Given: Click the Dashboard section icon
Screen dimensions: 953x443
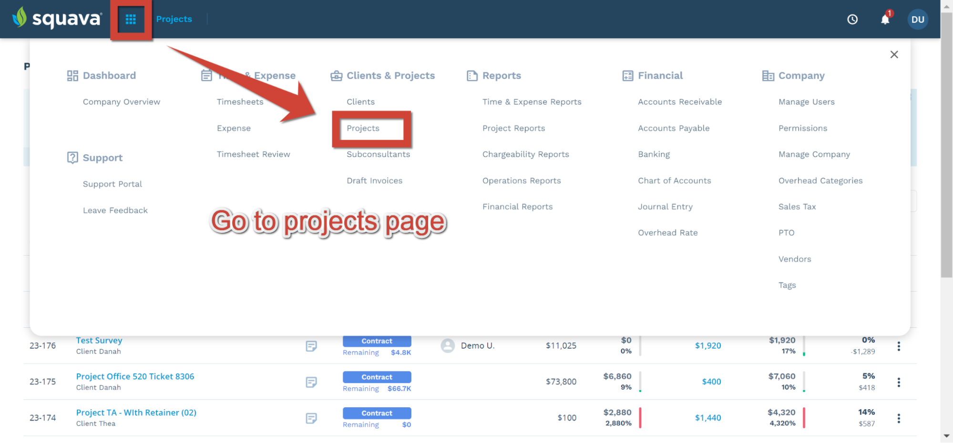Looking at the screenshot, I should [x=72, y=76].
